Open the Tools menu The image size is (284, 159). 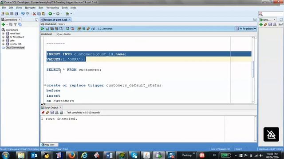coord(64,8)
